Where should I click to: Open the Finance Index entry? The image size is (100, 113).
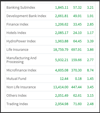tap(17, 24)
